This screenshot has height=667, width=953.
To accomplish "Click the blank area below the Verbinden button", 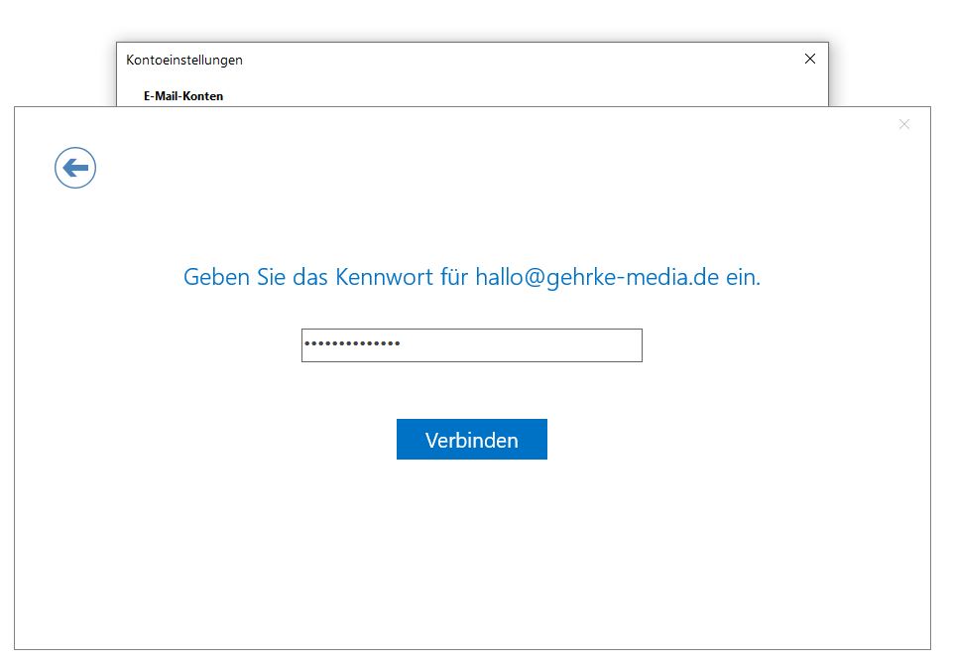I will point(472,548).
